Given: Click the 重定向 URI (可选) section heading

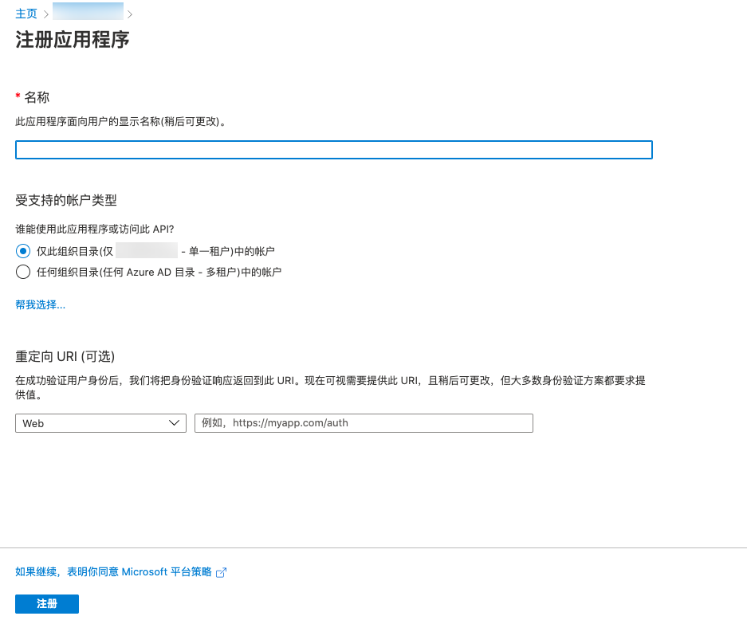Looking at the screenshot, I should [x=71, y=356].
